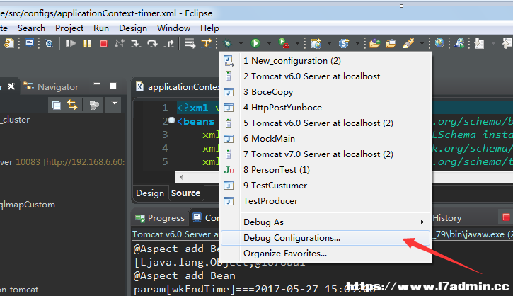Click the blue monitor console toolbar icon

pyautogui.click(x=30, y=43)
